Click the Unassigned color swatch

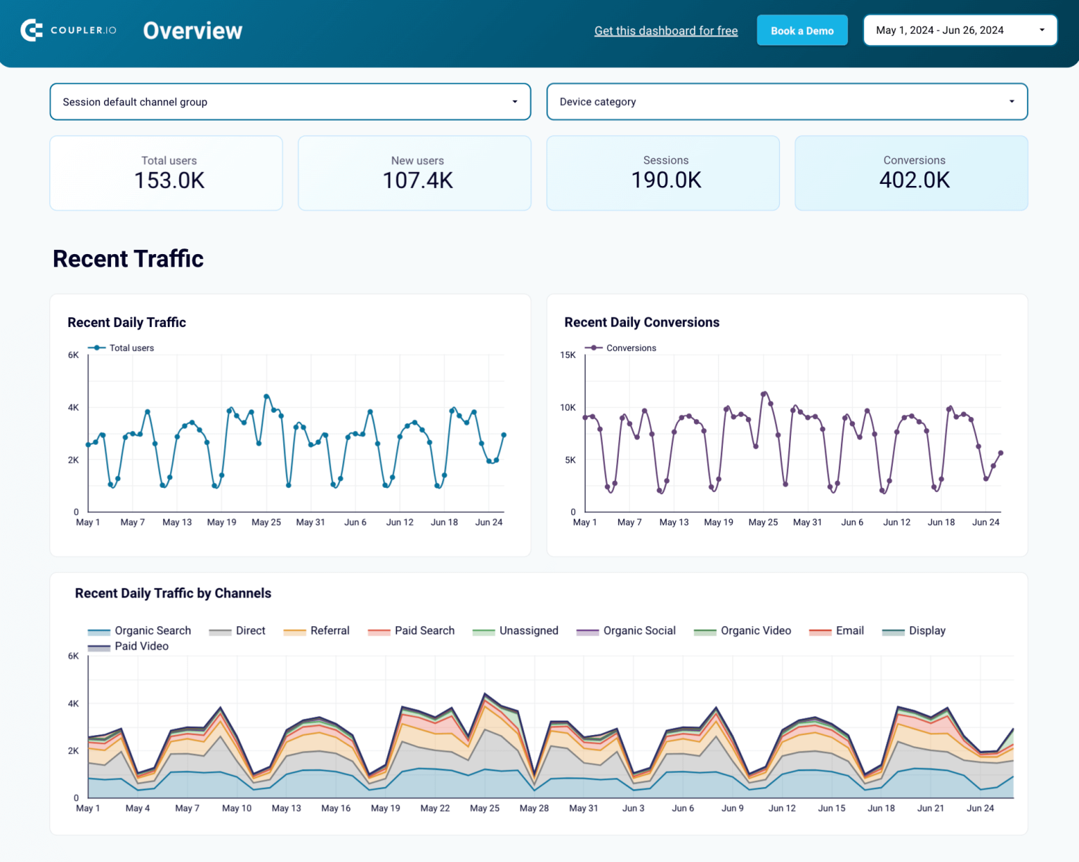483,630
